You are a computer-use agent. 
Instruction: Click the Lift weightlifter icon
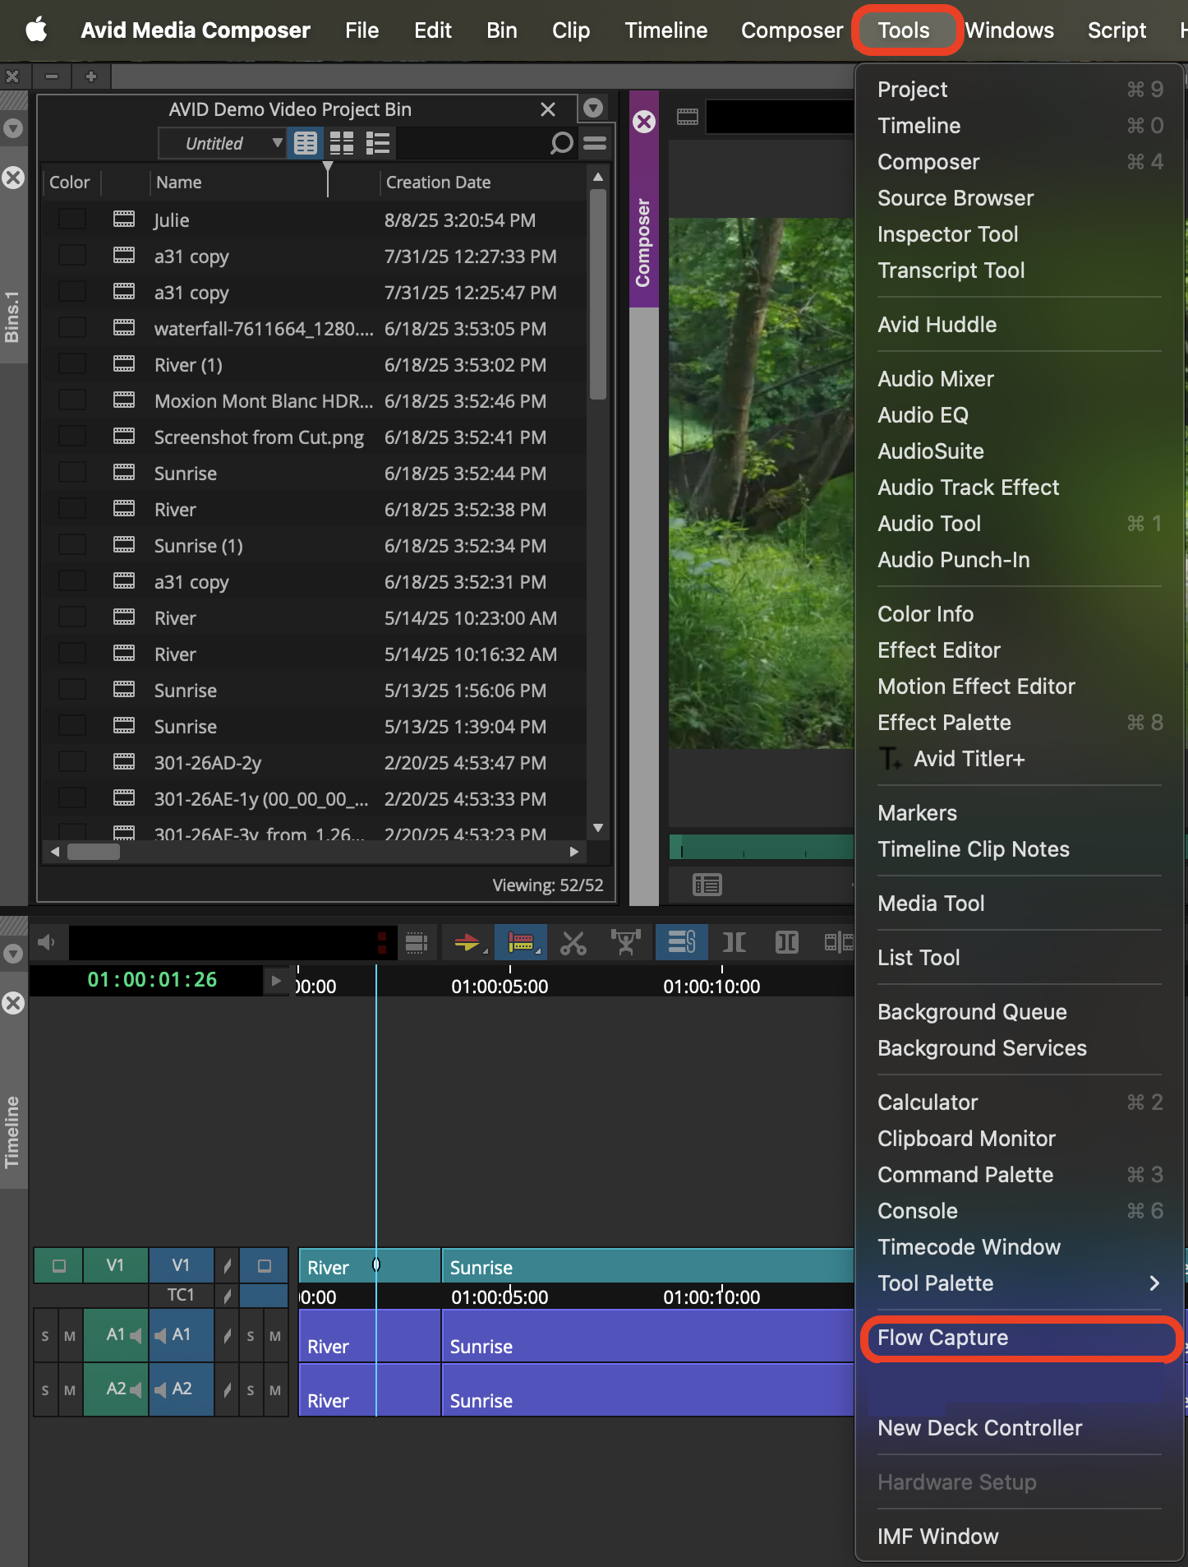[x=626, y=942]
